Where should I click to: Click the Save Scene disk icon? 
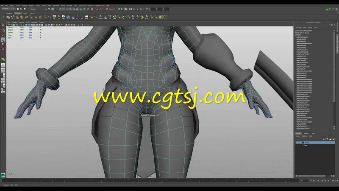[x=25, y=9]
